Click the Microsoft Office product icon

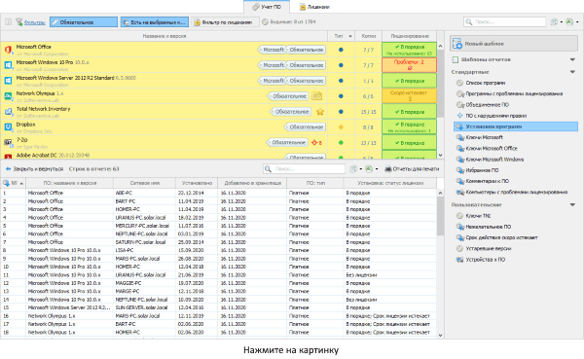(x=8, y=50)
